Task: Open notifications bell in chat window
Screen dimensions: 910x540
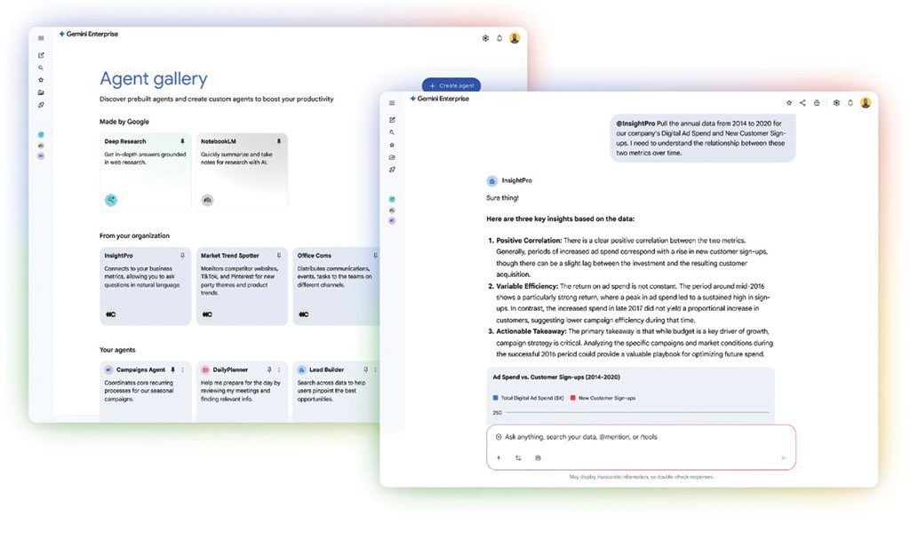Action: [850, 103]
